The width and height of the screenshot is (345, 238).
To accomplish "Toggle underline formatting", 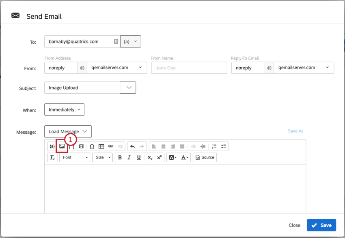I will (x=138, y=157).
